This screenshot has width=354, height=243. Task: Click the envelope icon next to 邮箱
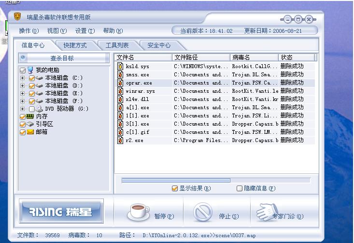tap(30, 132)
